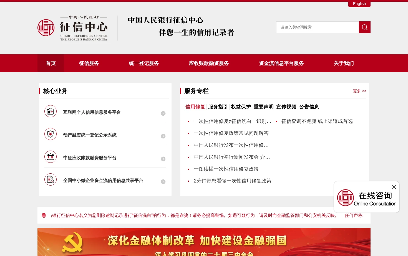This screenshot has width=408, height=256.
Task: Open the 深化金融体制改革 banner
Action: [x=204, y=242]
